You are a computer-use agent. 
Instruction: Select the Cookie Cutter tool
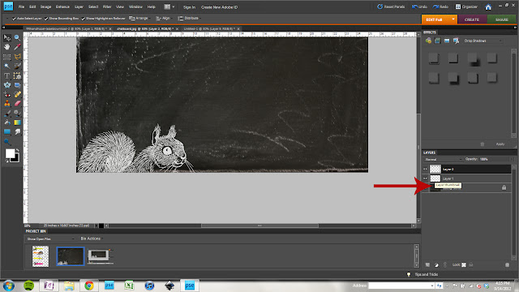click(x=7, y=85)
